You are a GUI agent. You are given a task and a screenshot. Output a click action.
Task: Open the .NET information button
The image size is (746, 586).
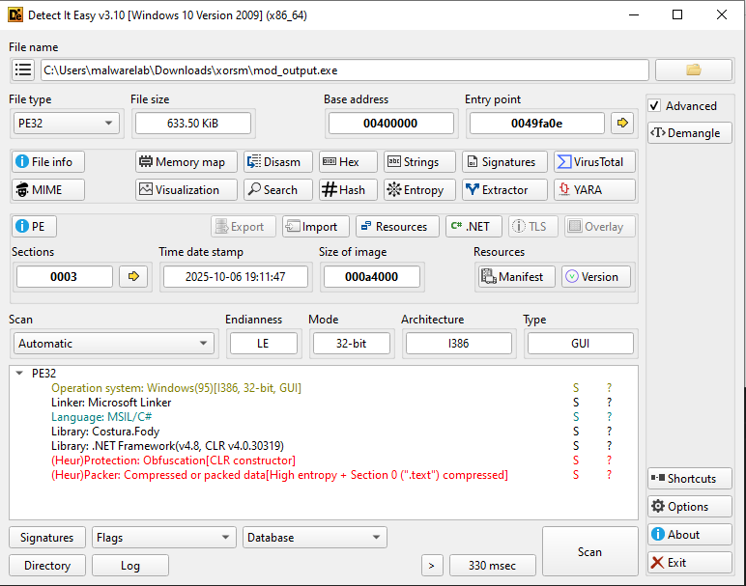[472, 227]
